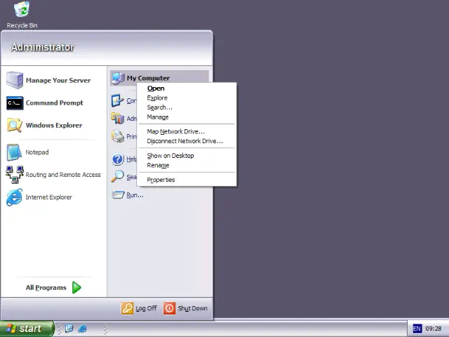Image resolution: width=449 pixels, height=337 pixels.
Task: Click the start button
Action: 27,329
